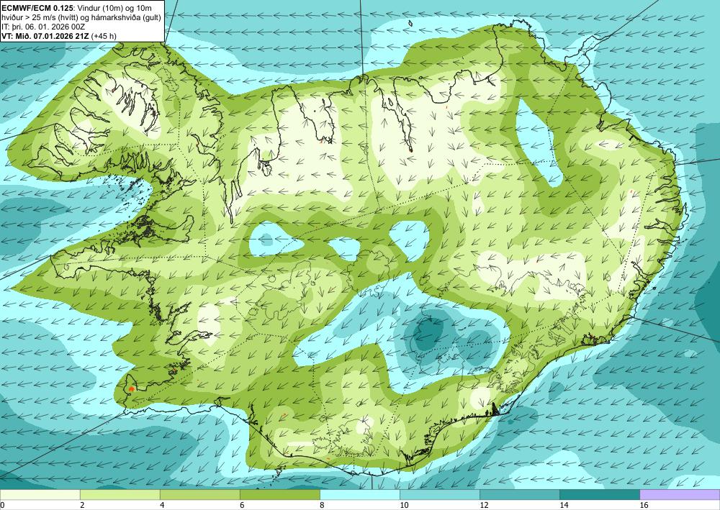The width and height of the screenshot is (720, 510).
Task: Click the purple legend swatch above 16 m/s
Action: 680,494
